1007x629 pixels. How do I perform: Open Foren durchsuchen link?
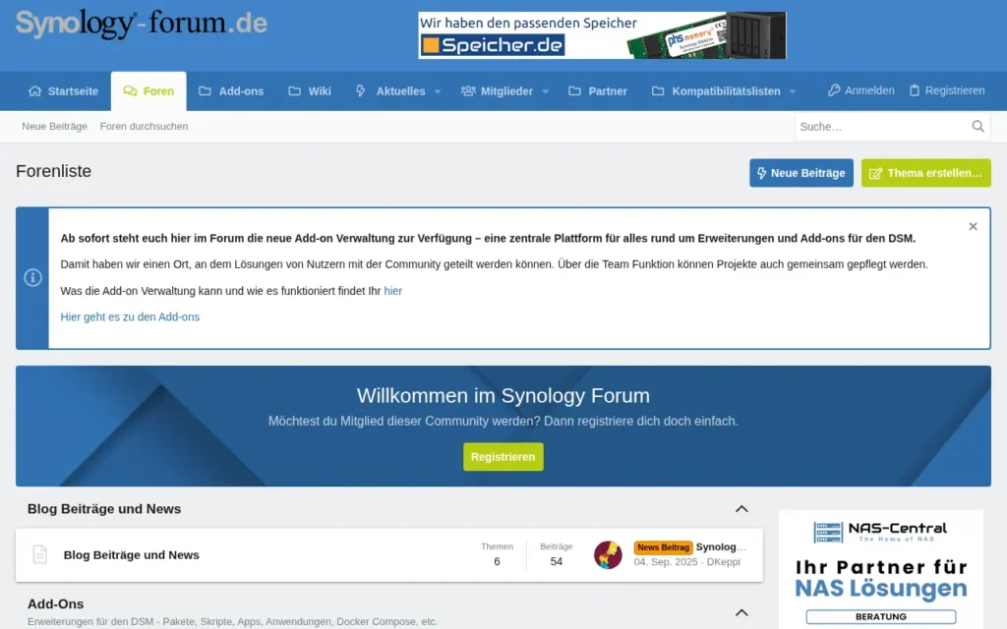144,127
